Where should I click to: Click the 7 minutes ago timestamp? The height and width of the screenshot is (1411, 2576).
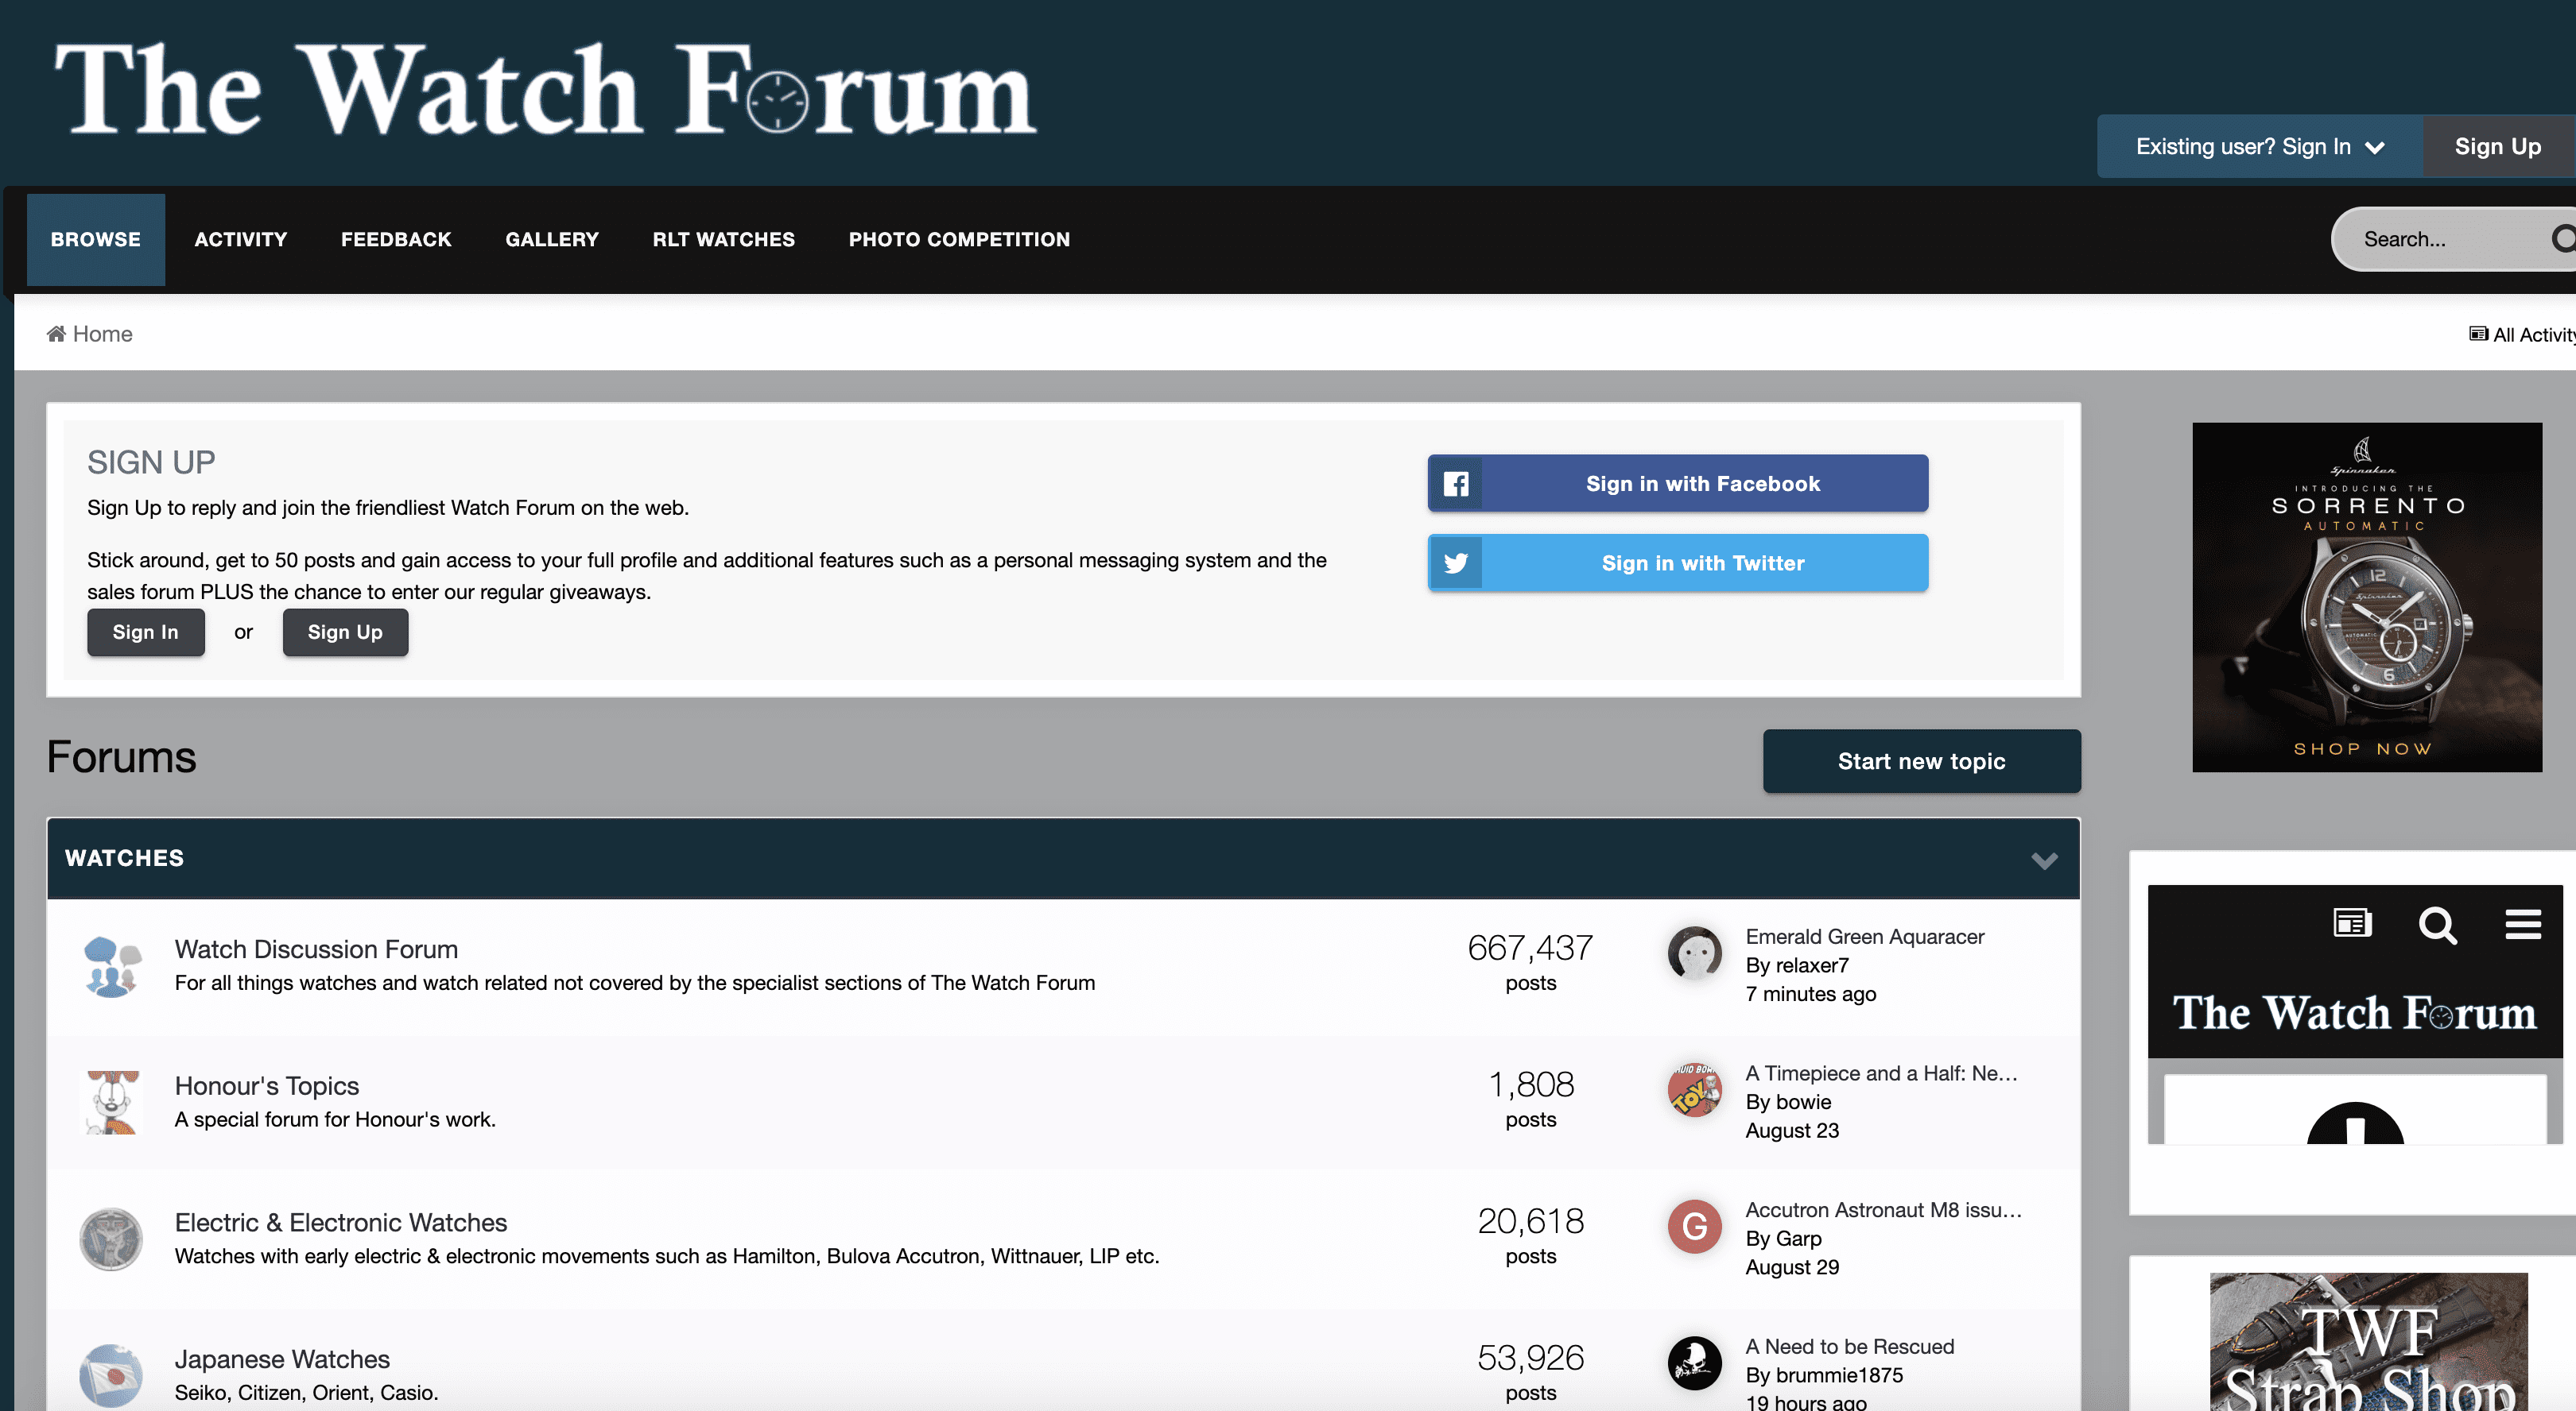1810,995
